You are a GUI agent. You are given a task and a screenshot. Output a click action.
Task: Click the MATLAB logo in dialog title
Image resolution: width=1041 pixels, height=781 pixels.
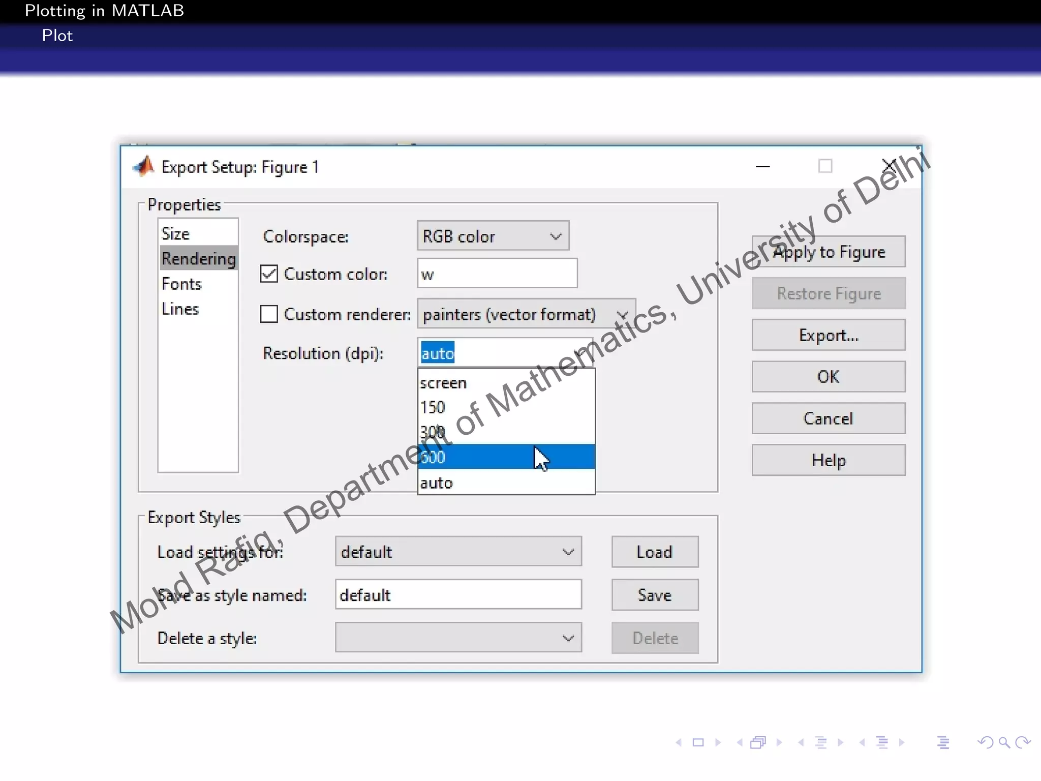coord(144,166)
